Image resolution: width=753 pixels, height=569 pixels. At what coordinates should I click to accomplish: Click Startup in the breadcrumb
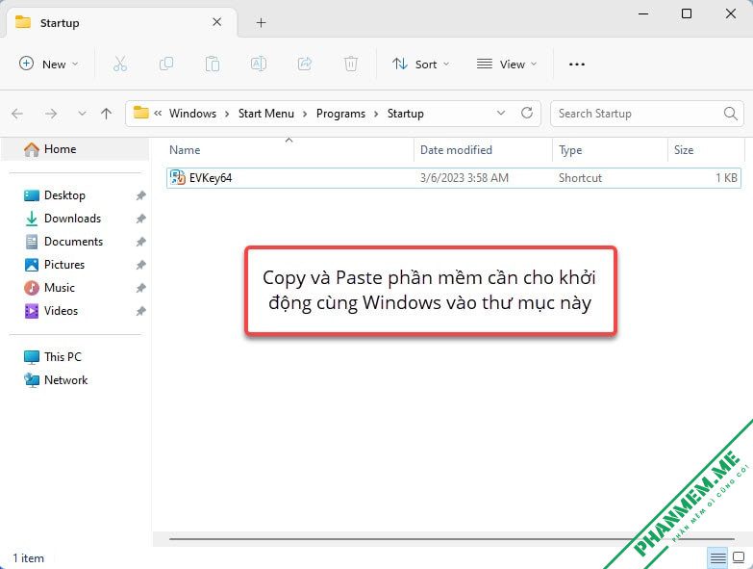coord(405,114)
